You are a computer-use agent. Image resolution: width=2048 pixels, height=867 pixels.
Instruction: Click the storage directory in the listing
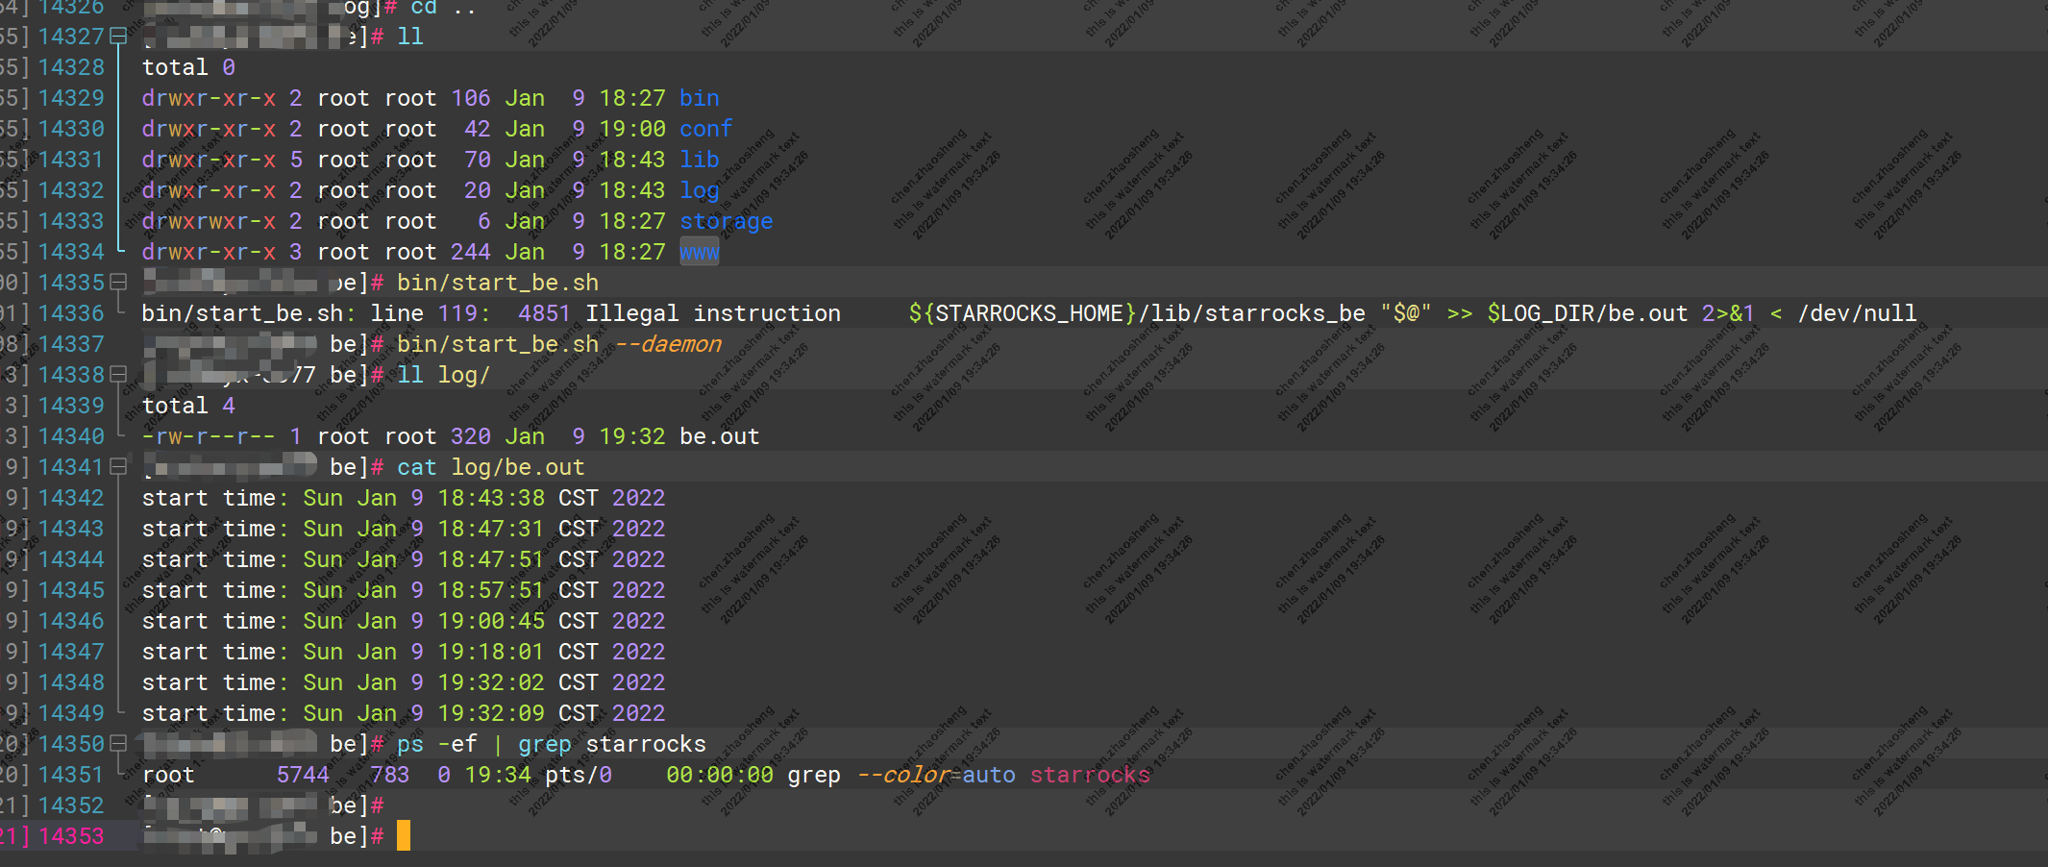coord(726,222)
